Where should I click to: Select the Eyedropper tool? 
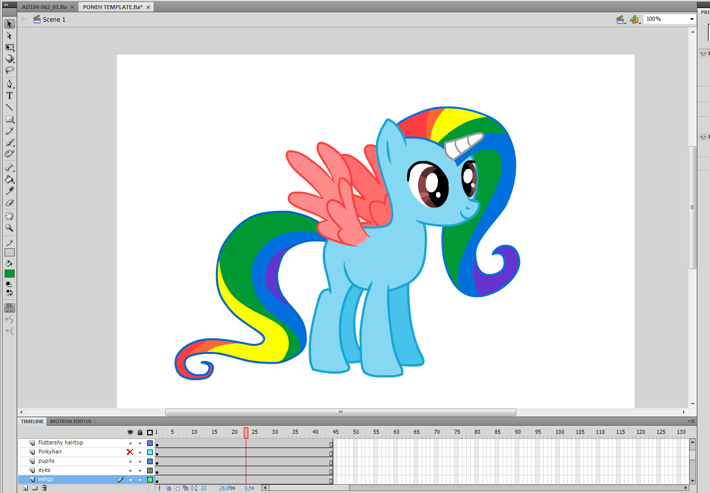point(9,191)
